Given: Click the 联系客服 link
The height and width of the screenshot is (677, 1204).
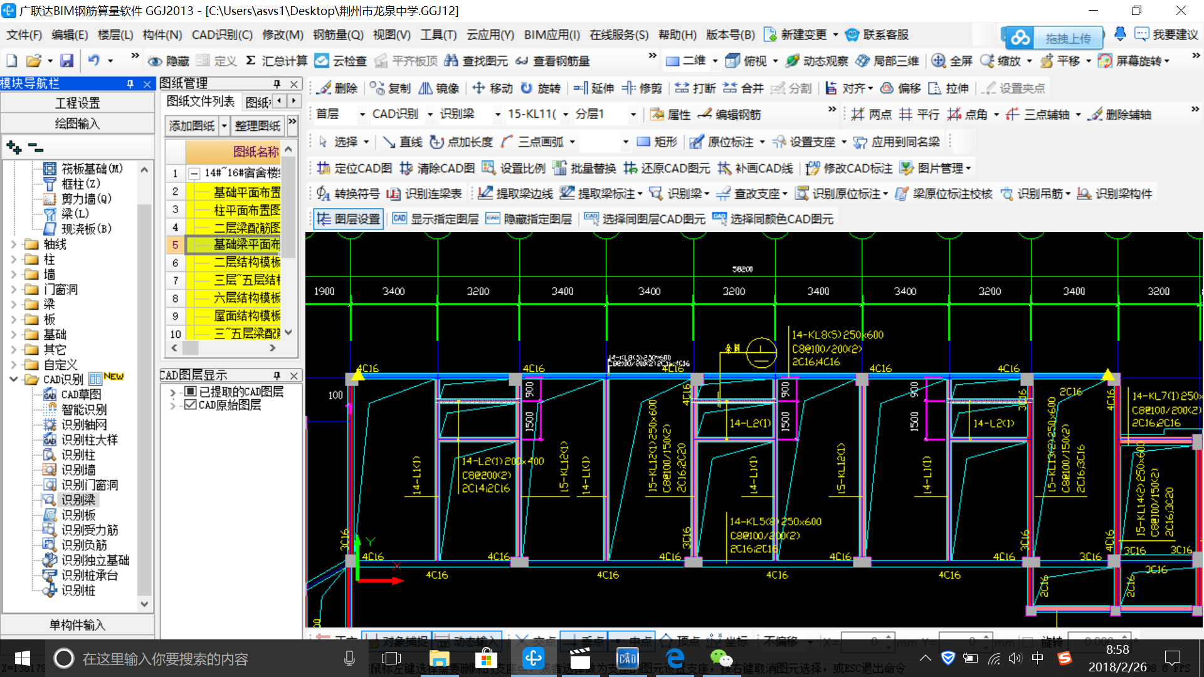Looking at the screenshot, I should click(x=877, y=34).
